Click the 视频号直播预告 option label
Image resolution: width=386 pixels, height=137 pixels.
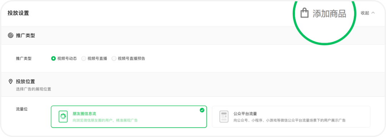pyautogui.click(x=132, y=59)
